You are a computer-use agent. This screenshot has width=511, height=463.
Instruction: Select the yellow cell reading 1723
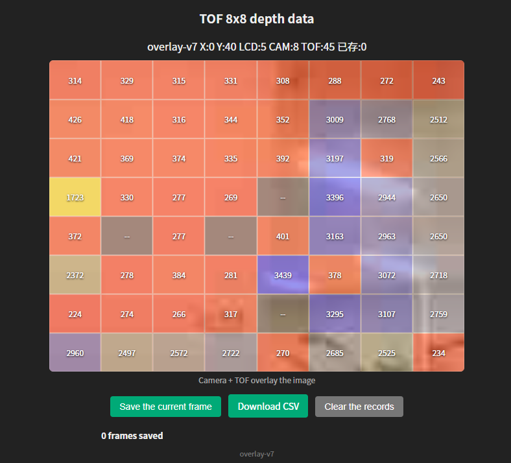click(75, 196)
